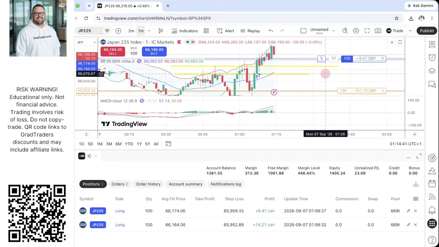This screenshot has width=439, height=247.
Task: Start Bar Replay mode
Action: pyautogui.click(x=250, y=31)
